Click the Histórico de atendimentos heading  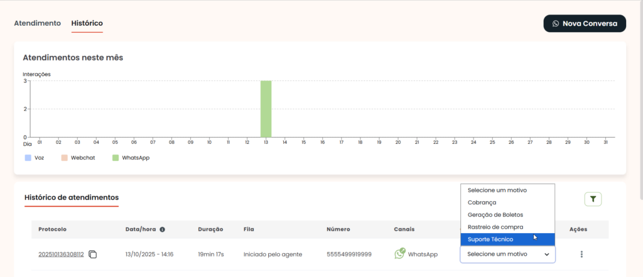pyautogui.click(x=72, y=198)
